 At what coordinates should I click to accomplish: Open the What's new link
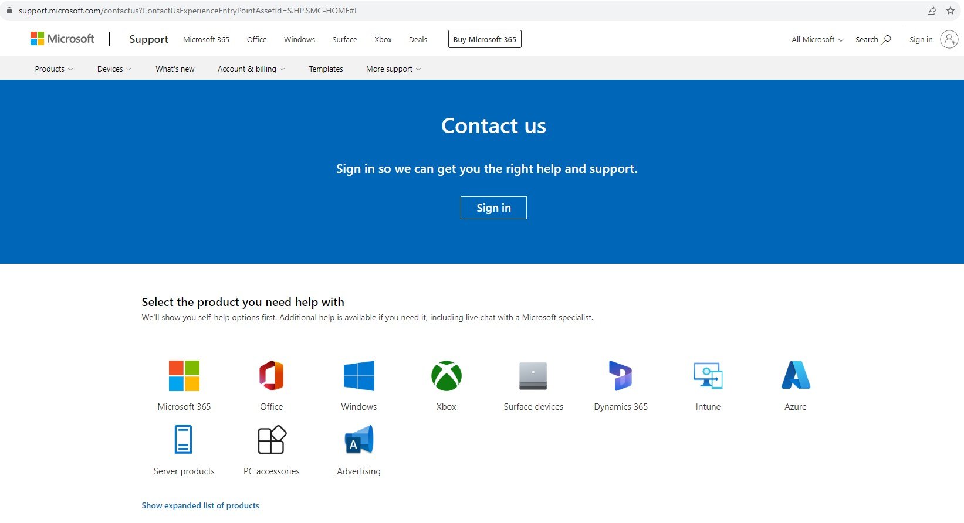(175, 69)
